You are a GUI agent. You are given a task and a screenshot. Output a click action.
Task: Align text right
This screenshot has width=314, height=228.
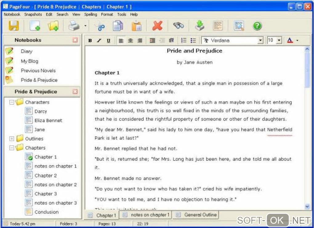[140, 41]
